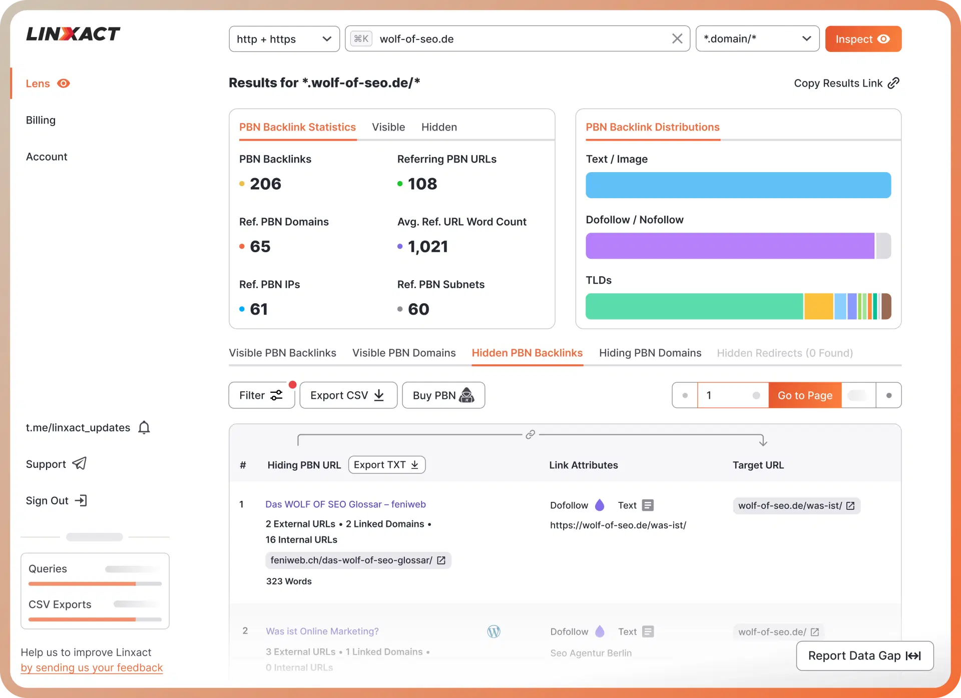Viewport: 961px width, 698px height.
Task: Click Dofollow droplet icon in row 2
Action: pyautogui.click(x=600, y=631)
